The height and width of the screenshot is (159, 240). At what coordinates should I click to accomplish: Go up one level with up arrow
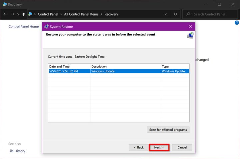(24, 14)
